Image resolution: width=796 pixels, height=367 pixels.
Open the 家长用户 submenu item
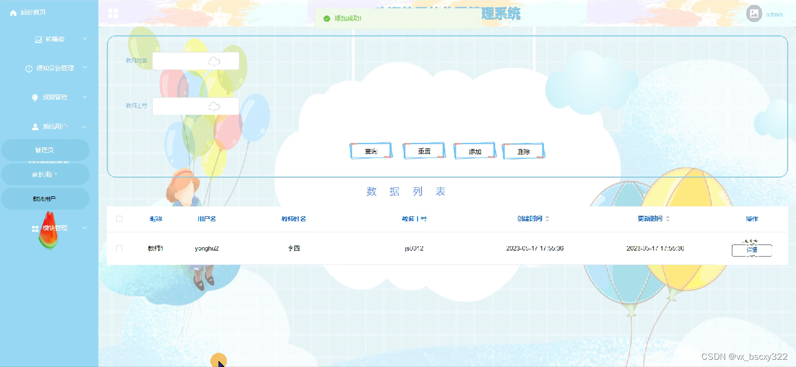45,174
